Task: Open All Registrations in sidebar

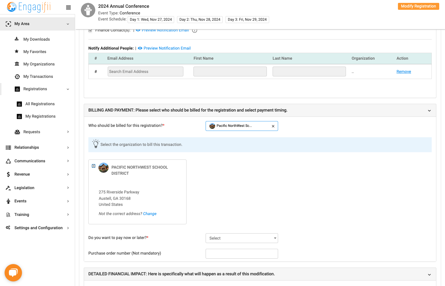Action: pos(40,104)
